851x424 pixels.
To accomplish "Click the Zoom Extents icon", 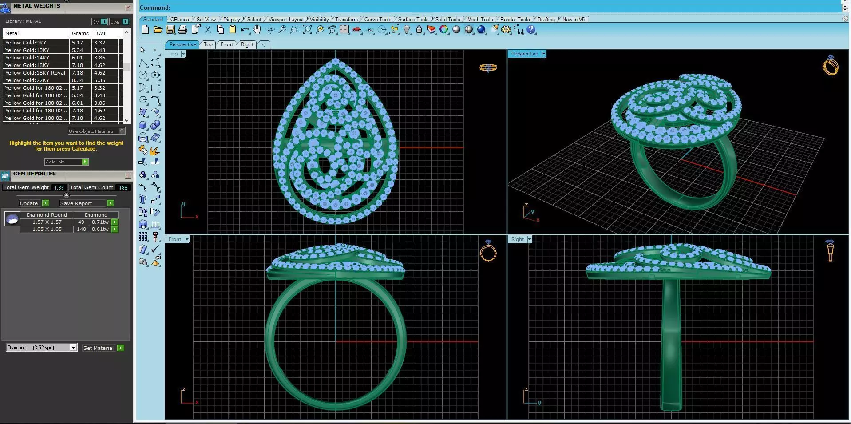I will pos(307,30).
